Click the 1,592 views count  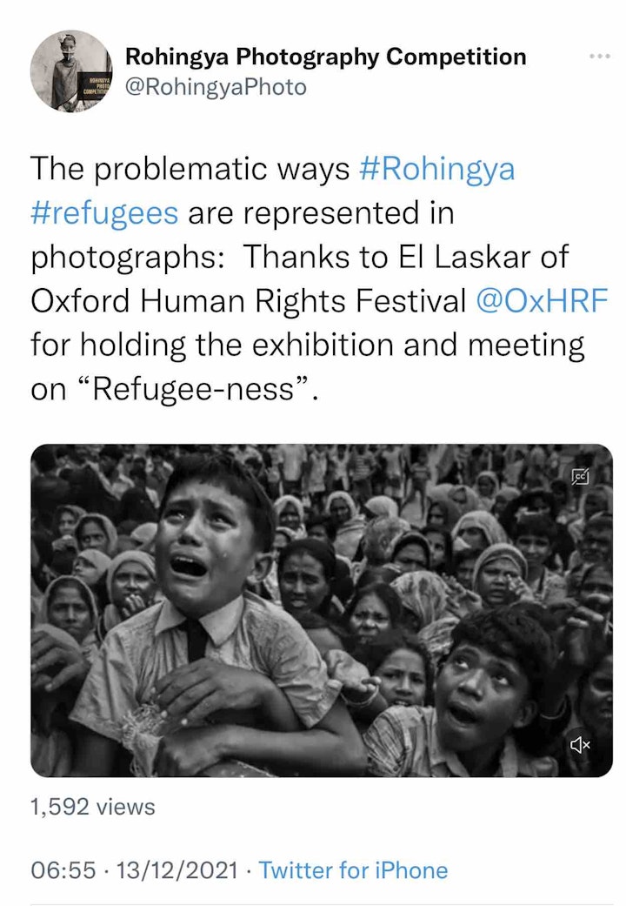pyautogui.click(x=93, y=807)
